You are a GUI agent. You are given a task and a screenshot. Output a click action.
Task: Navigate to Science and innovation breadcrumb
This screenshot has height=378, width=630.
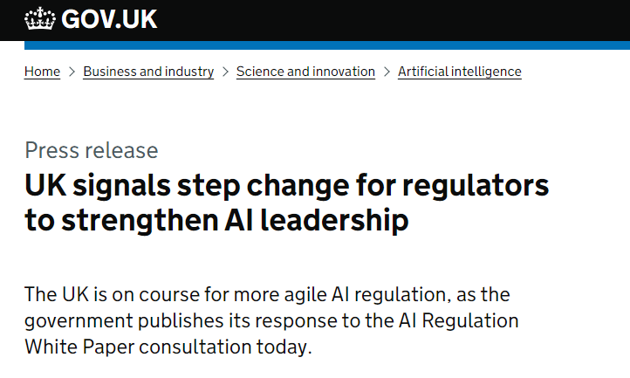pos(305,72)
